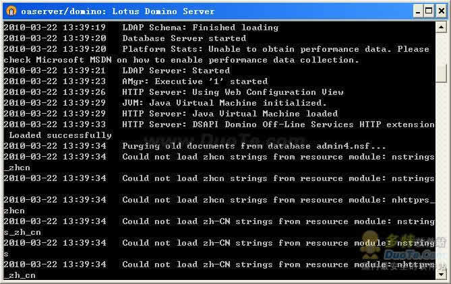Click the nhttprs_ resource module error line
This screenshot has width=451, height=284.
(x=219, y=205)
